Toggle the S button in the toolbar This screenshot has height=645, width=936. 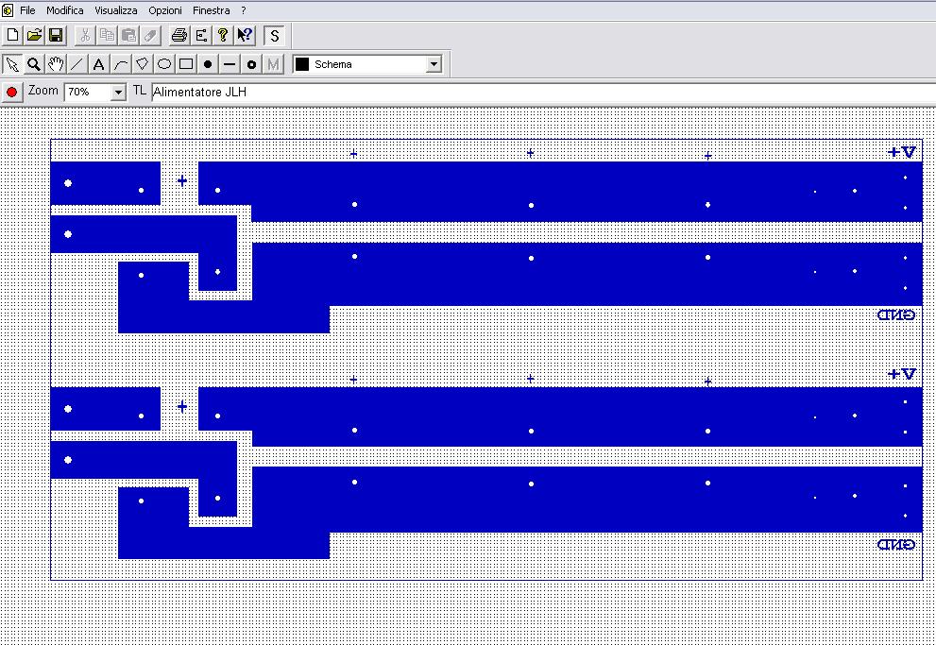coord(274,35)
